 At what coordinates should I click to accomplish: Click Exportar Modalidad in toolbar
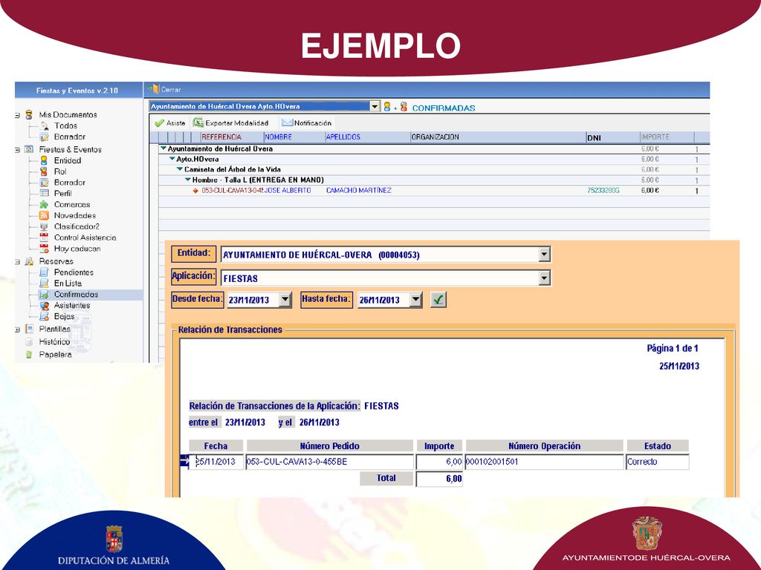coord(231,123)
